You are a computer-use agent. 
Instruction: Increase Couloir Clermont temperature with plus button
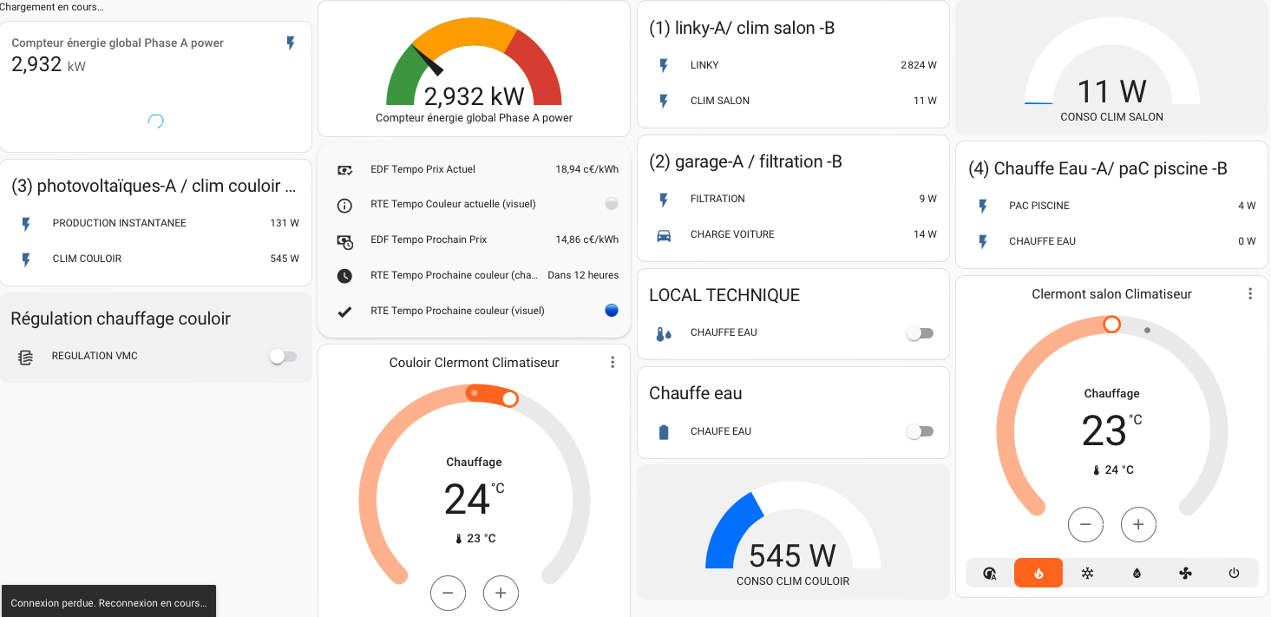pos(501,593)
